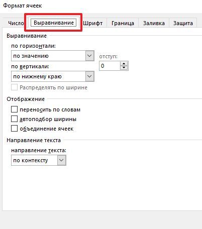Open the Выравнивание tab
Image resolution: width=202 pixels, height=229 pixels.
click(x=54, y=23)
